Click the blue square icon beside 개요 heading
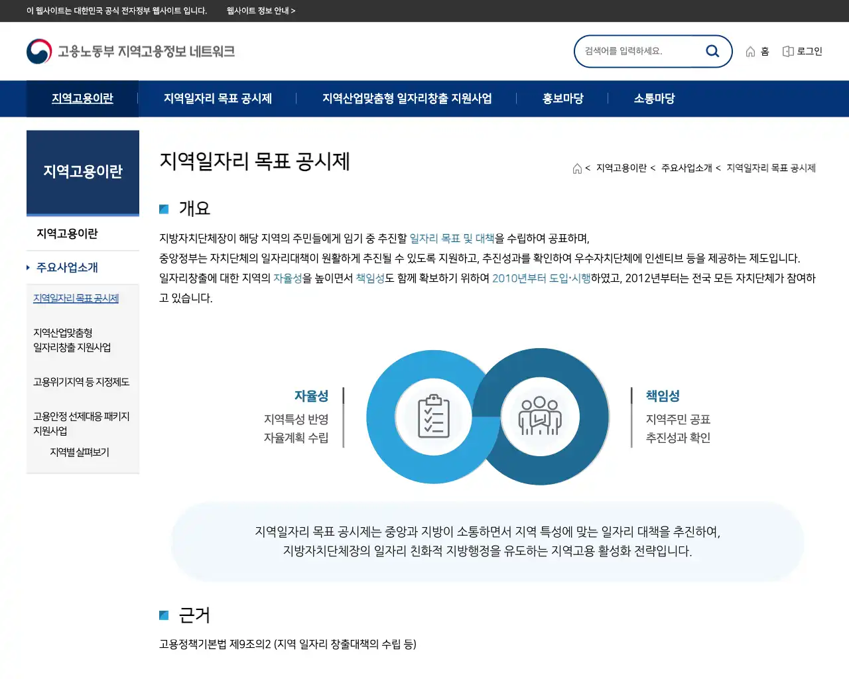 (164, 208)
